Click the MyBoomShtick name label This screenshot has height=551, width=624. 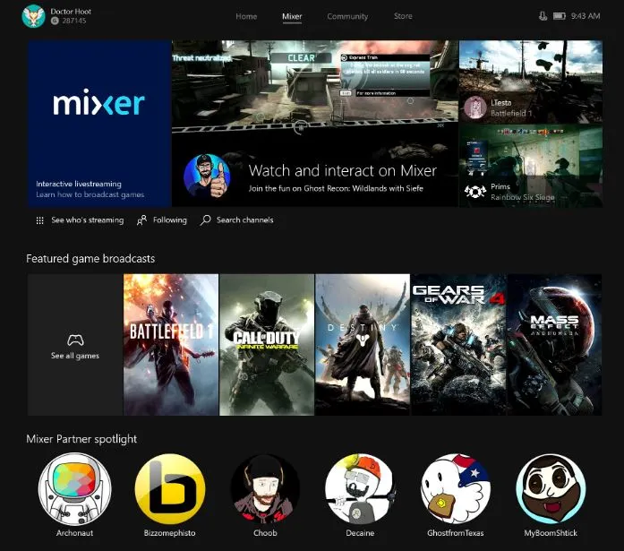(551, 533)
